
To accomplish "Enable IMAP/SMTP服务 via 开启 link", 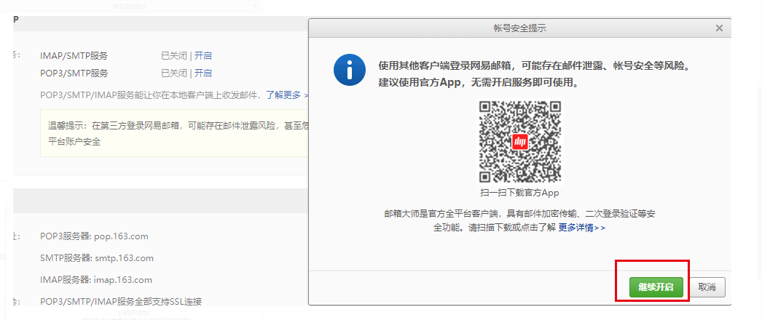I will click(203, 56).
